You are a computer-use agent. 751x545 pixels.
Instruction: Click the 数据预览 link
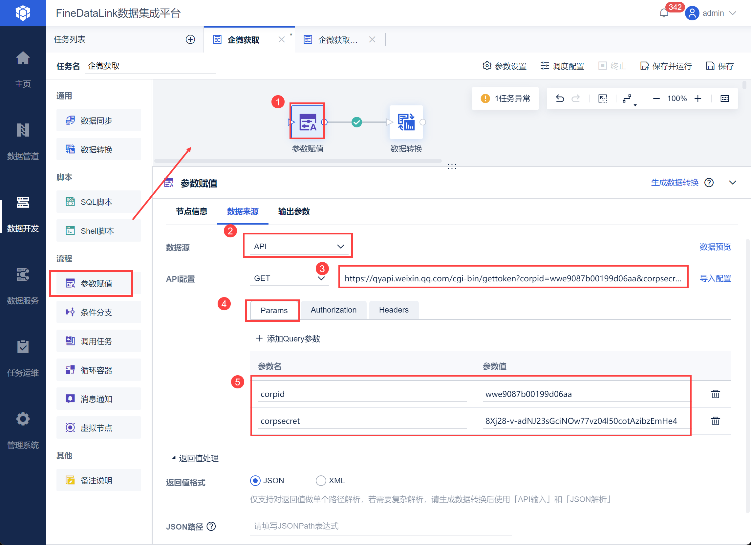click(x=715, y=247)
